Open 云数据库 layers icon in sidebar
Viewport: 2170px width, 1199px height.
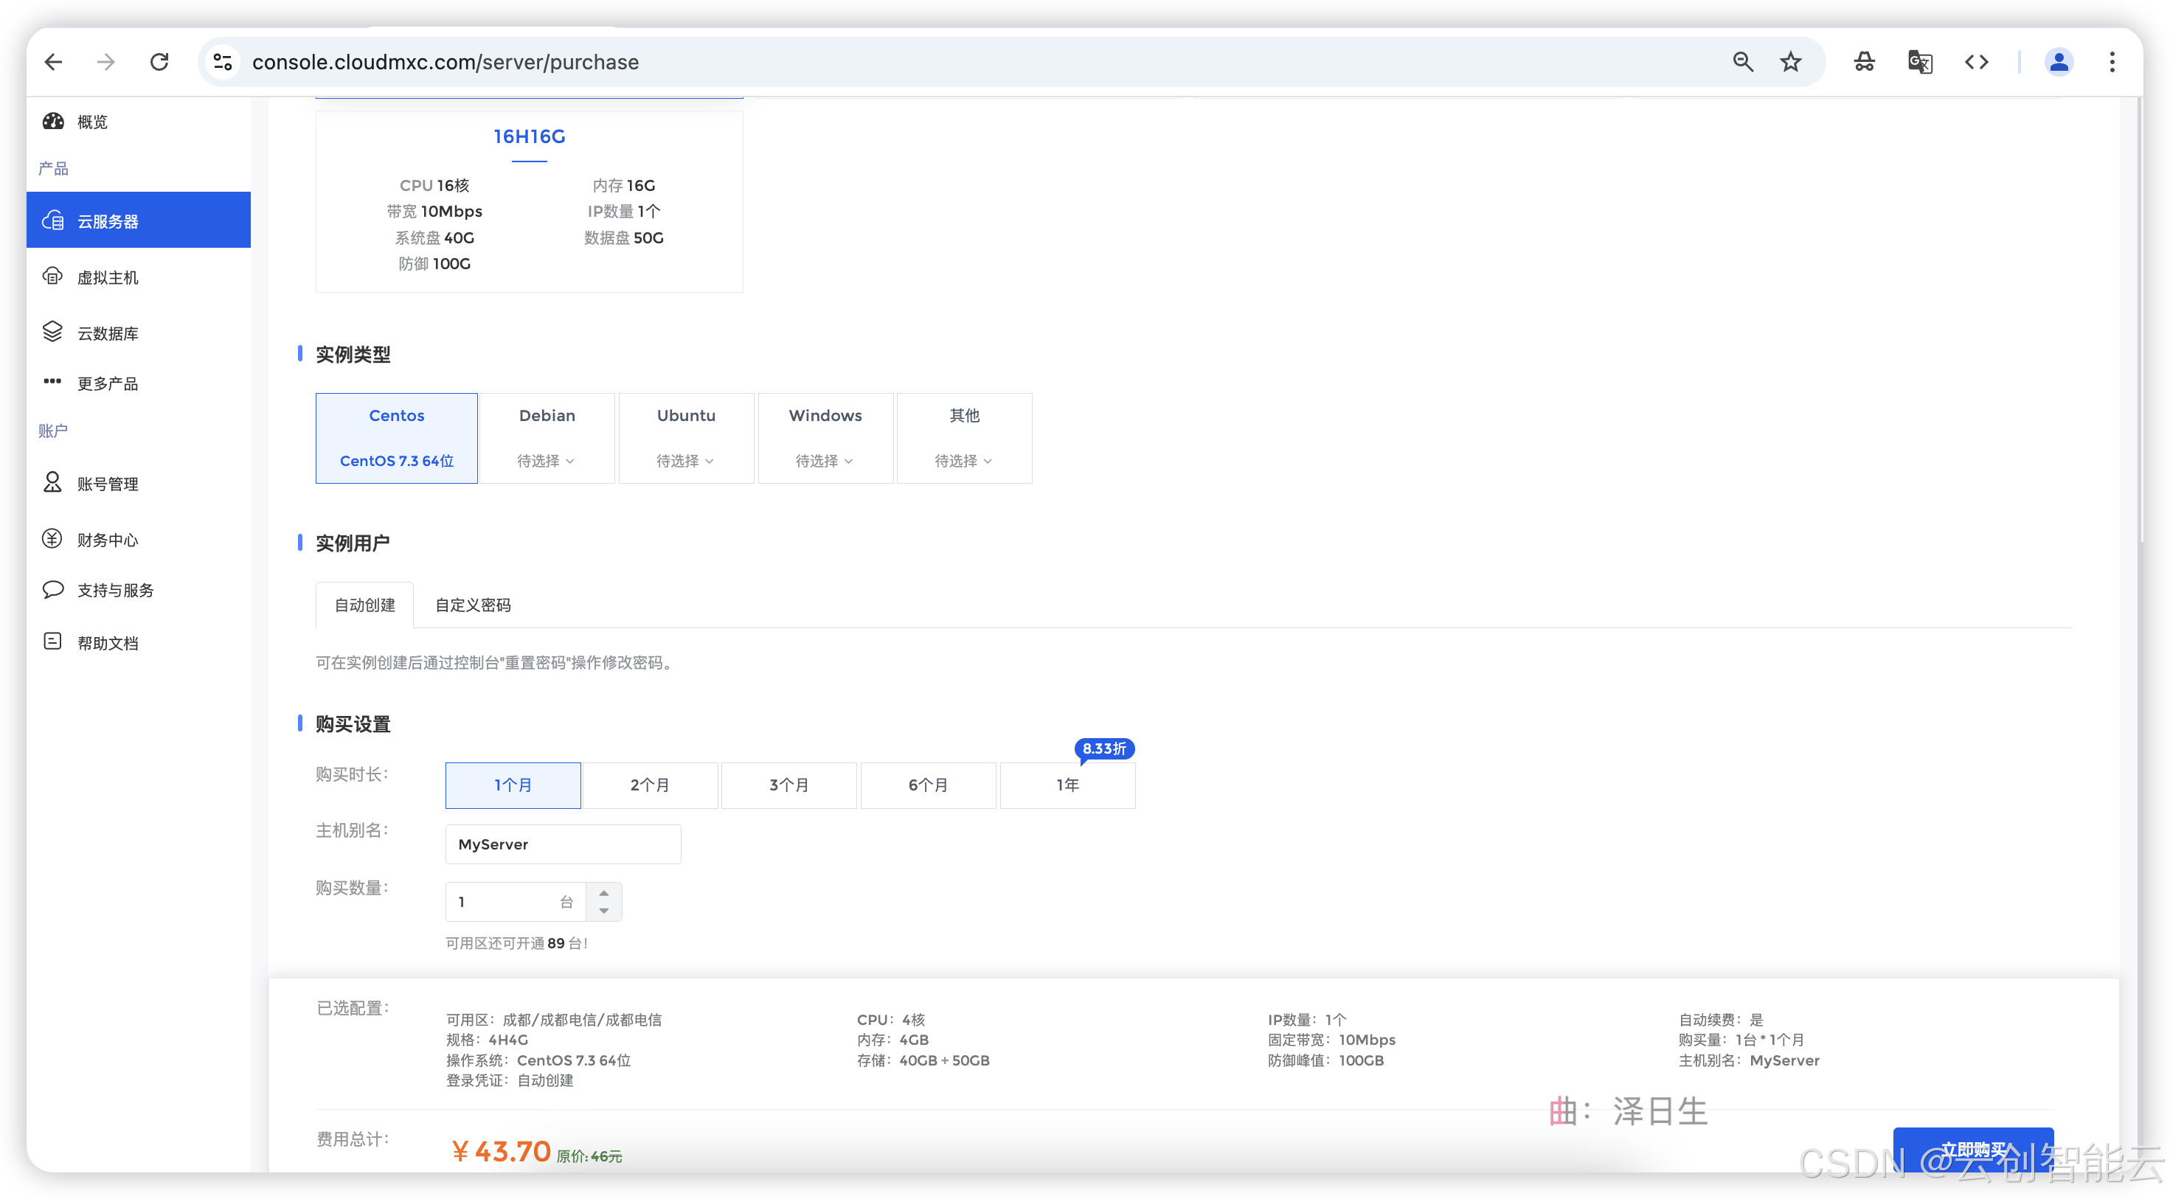53,332
